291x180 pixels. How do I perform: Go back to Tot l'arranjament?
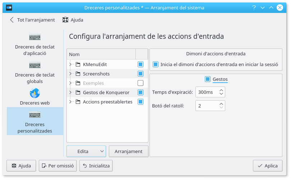point(32,20)
